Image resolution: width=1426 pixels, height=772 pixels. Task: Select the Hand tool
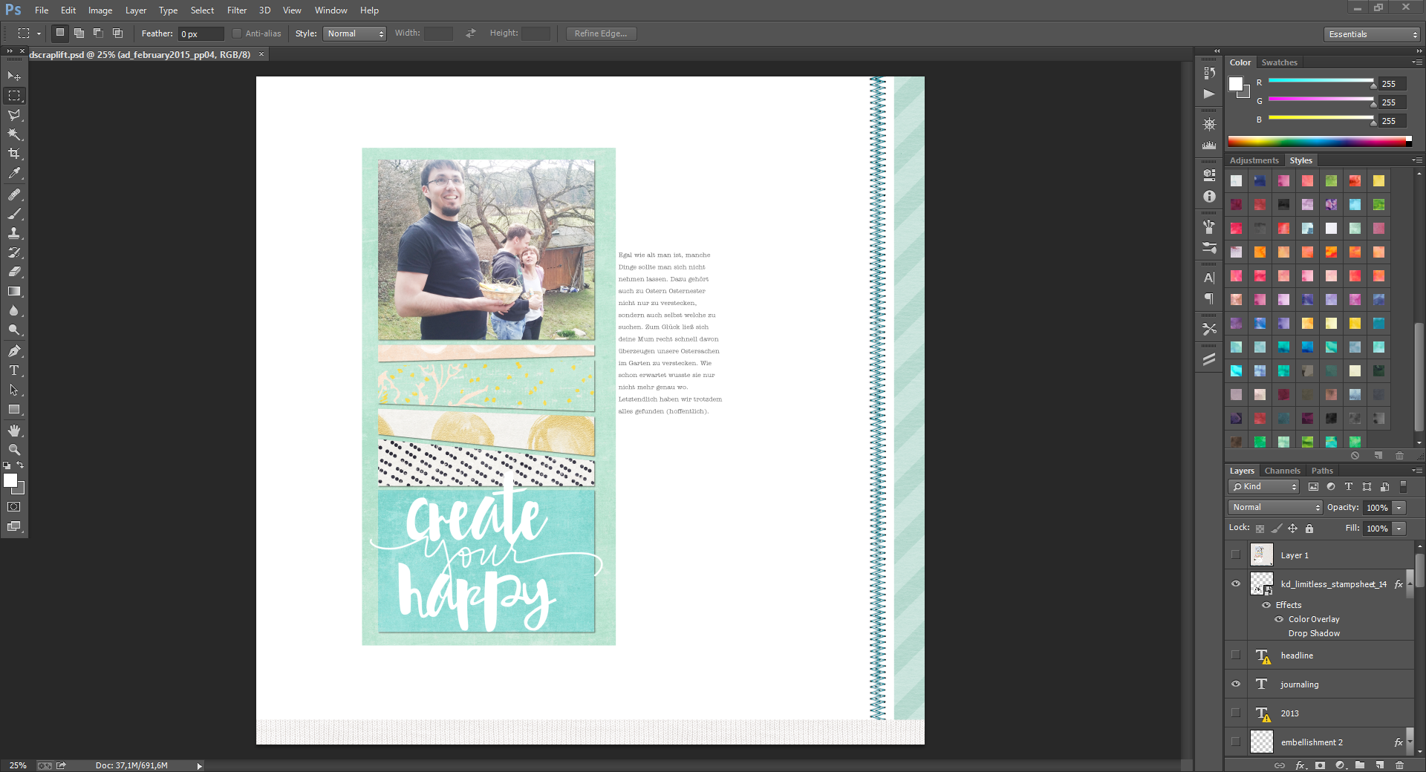pyautogui.click(x=14, y=431)
